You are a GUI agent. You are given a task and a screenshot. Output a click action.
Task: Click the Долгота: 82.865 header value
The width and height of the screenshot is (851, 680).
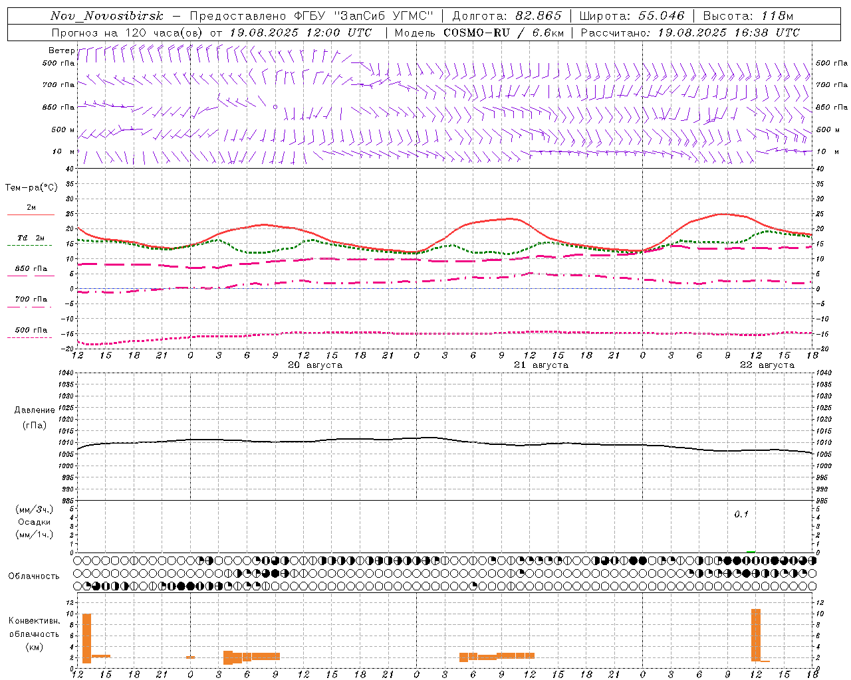(x=507, y=16)
